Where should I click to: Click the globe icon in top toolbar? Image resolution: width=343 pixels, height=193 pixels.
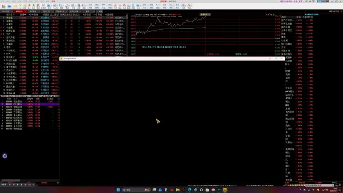(x=138, y=5)
